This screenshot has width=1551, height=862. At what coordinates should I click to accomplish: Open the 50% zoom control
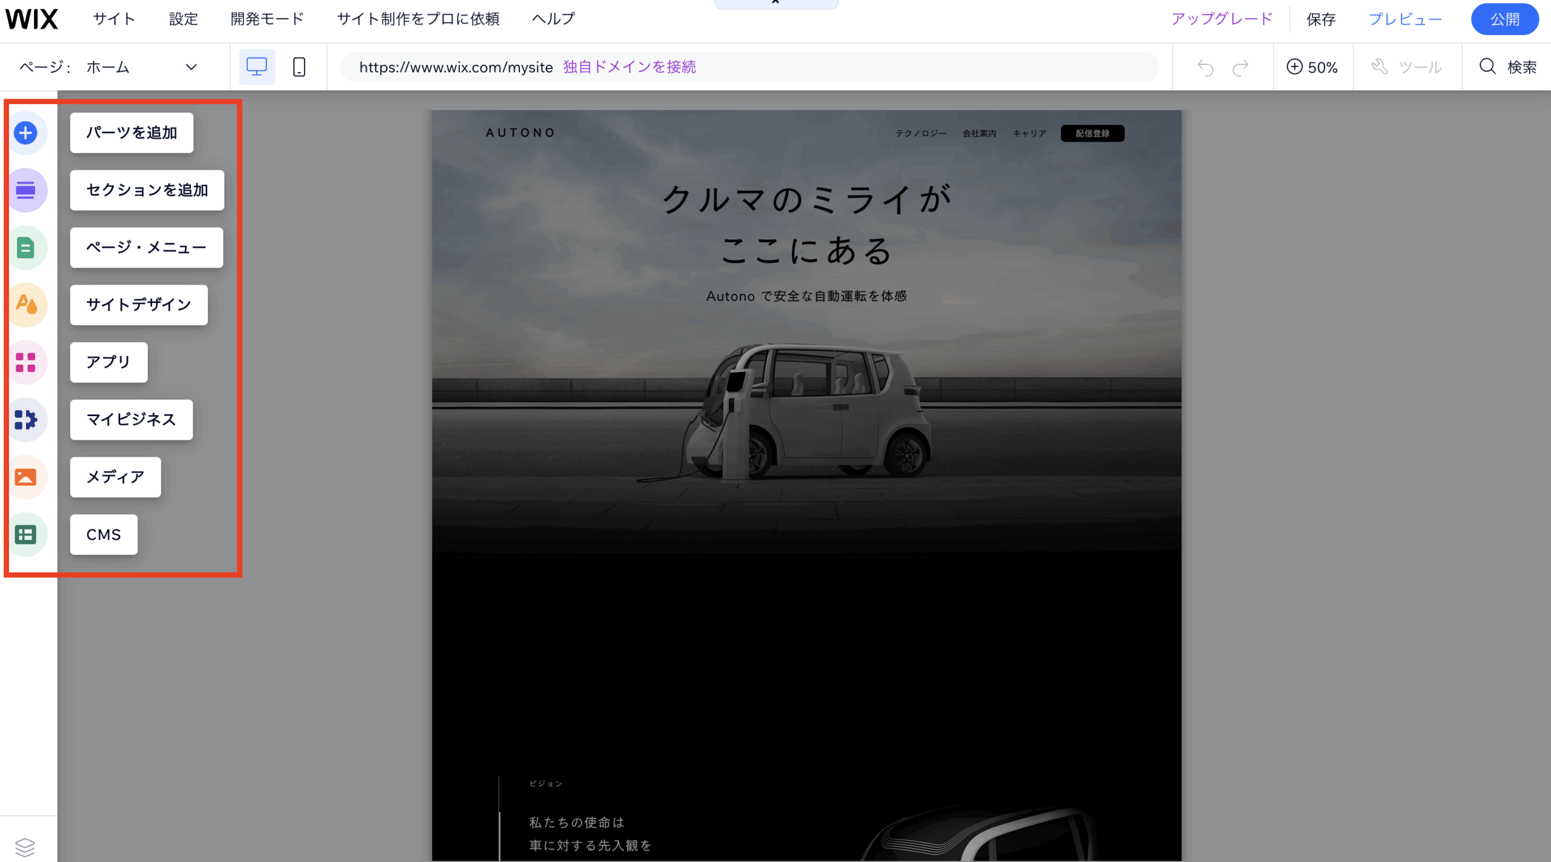coord(1312,67)
